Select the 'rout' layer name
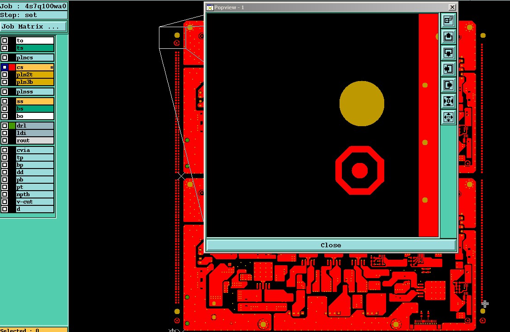 (x=35, y=140)
